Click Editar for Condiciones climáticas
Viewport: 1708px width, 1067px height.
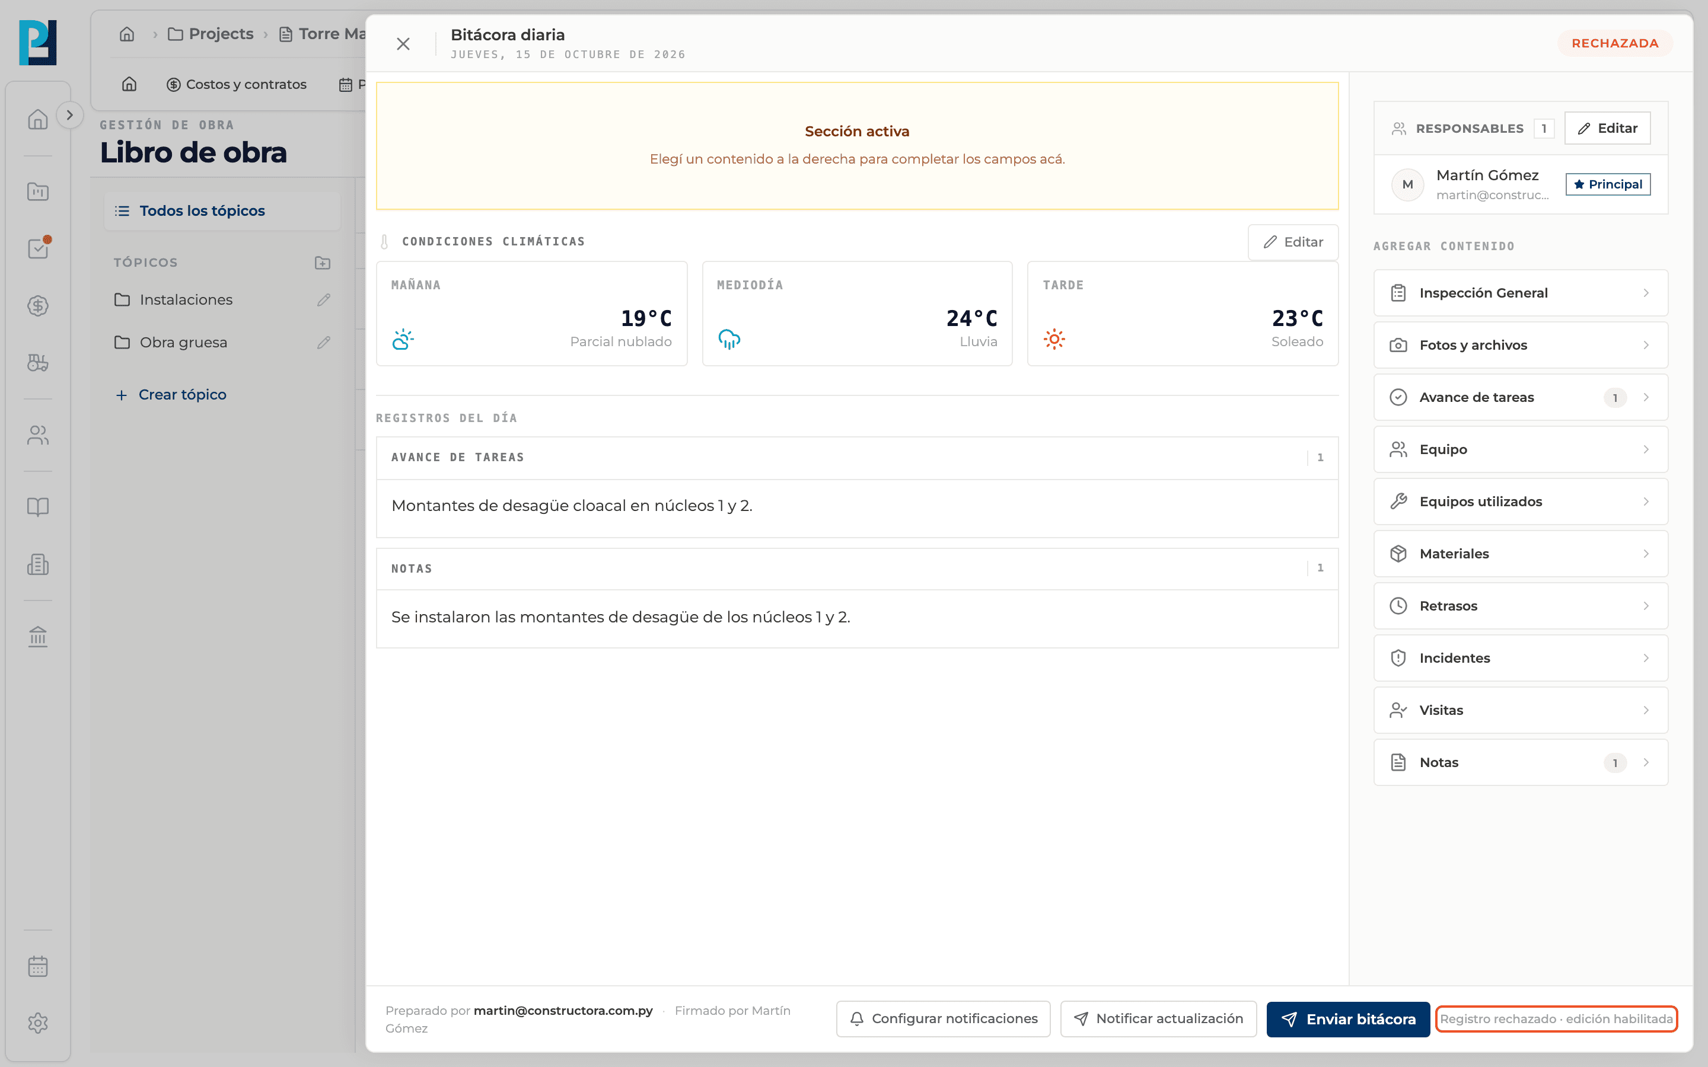[x=1293, y=242]
